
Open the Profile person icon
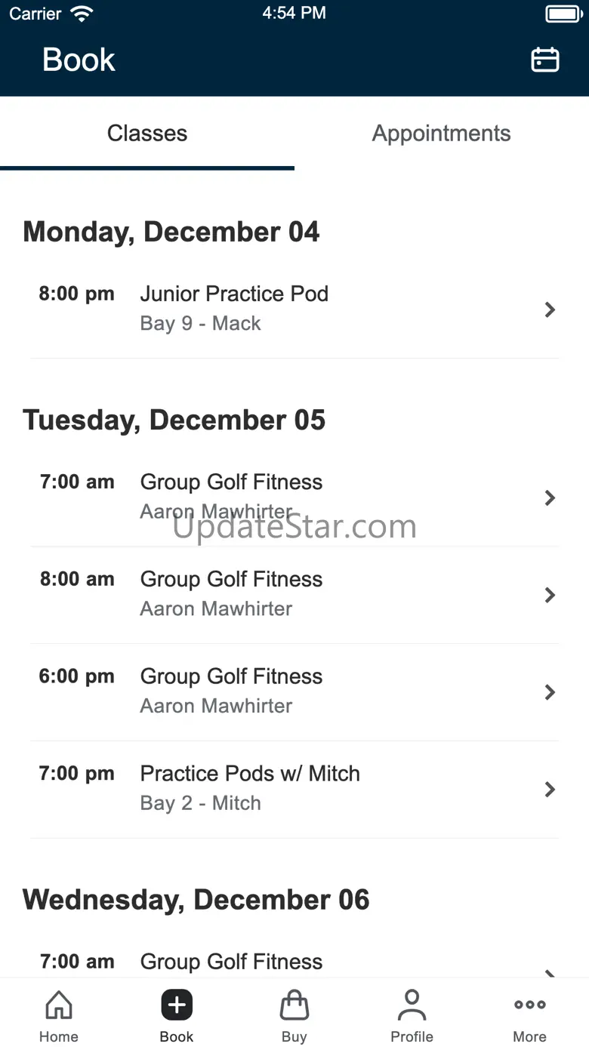[x=412, y=1005]
